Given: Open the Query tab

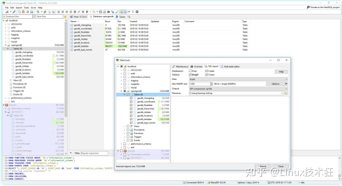Looking at the screenshot, I should coord(121,17).
